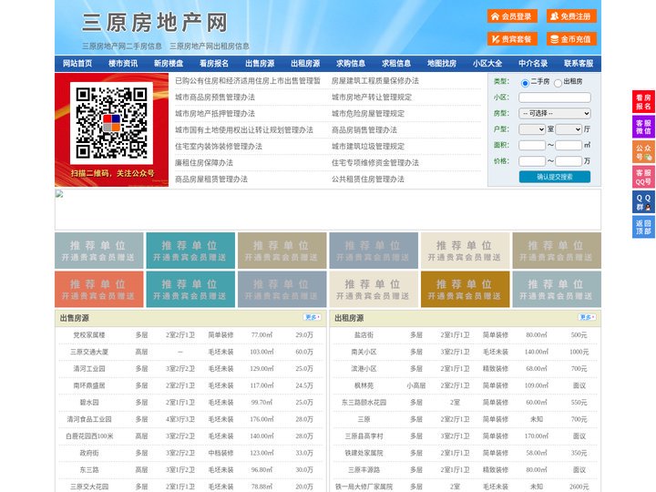Image resolution: width=656 pixels, height=492 pixels.
Task: Open the 金币充值 coin recharge button
Action: [571, 39]
